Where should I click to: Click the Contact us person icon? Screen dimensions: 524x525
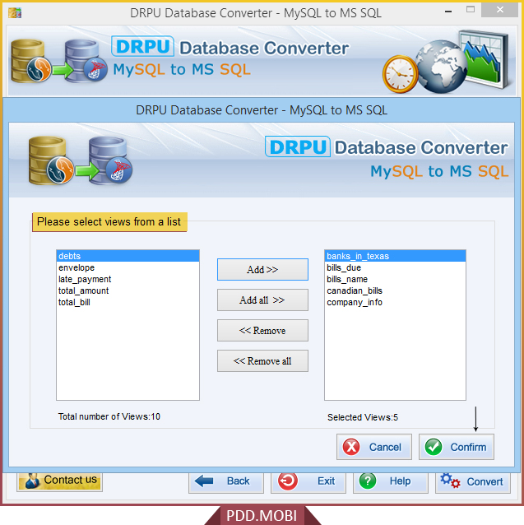point(32,481)
